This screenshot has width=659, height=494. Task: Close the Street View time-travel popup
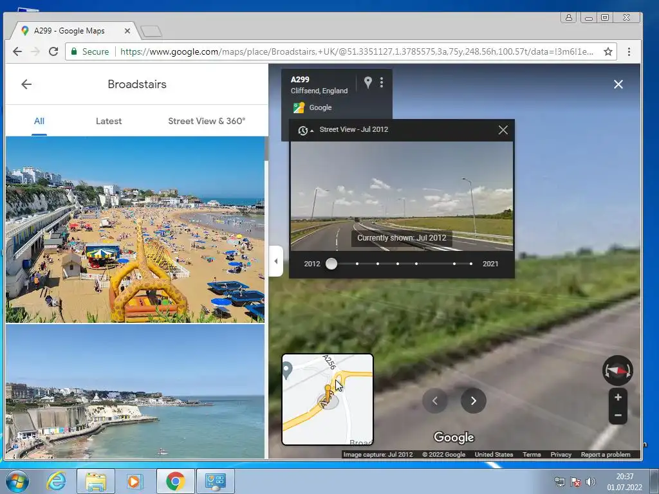tap(503, 130)
